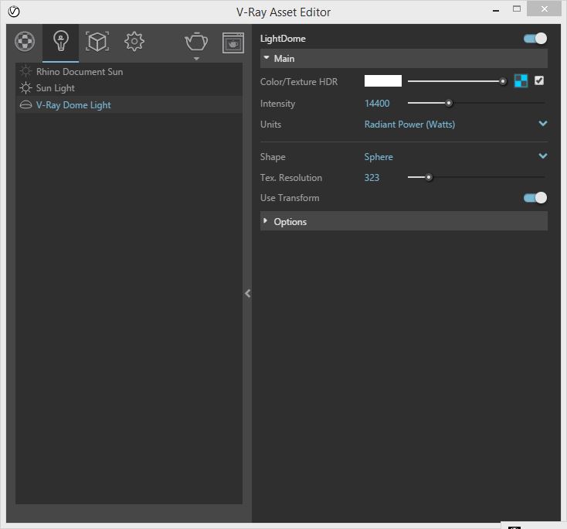567x529 pixels.
Task: Toggle the LightDome enable switch
Action: (x=535, y=38)
